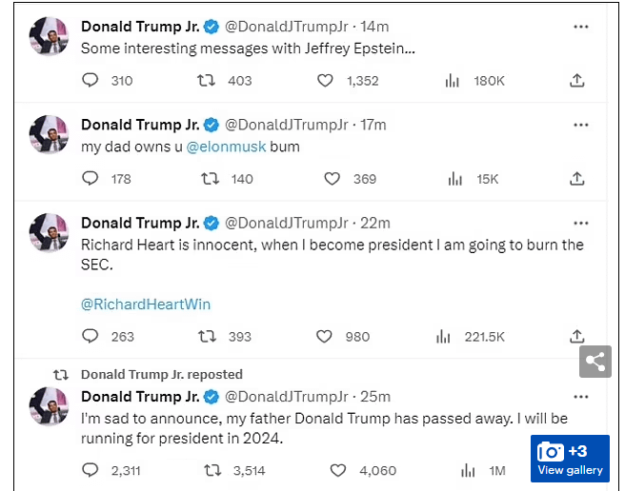Open more options on Richard Heart tweet

pyautogui.click(x=580, y=224)
